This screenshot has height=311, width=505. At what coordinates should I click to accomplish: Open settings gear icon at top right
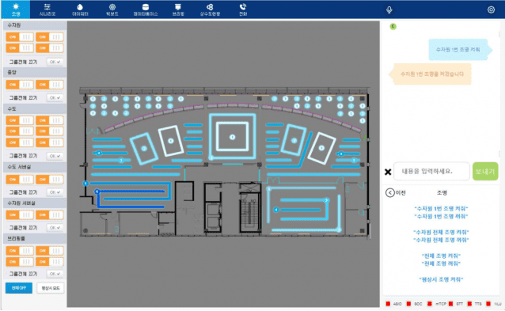coord(491,9)
